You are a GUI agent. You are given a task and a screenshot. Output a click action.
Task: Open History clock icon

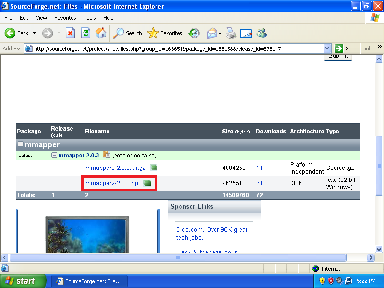click(194, 33)
